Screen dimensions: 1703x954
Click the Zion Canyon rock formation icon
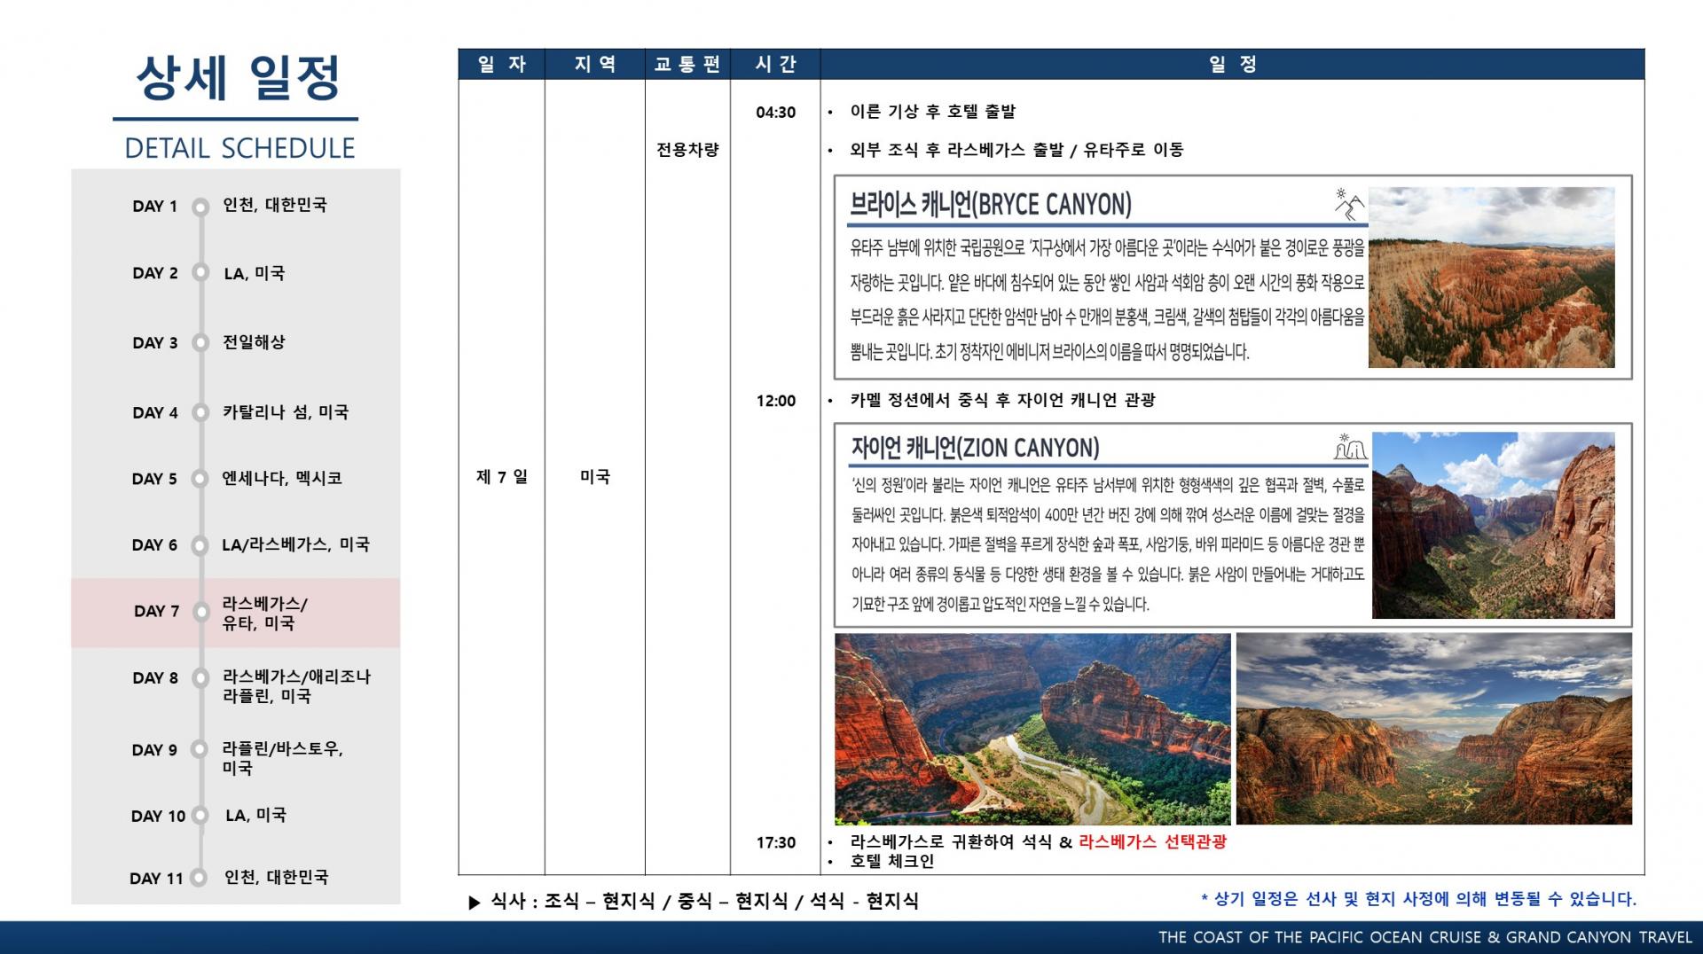(1349, 447)
